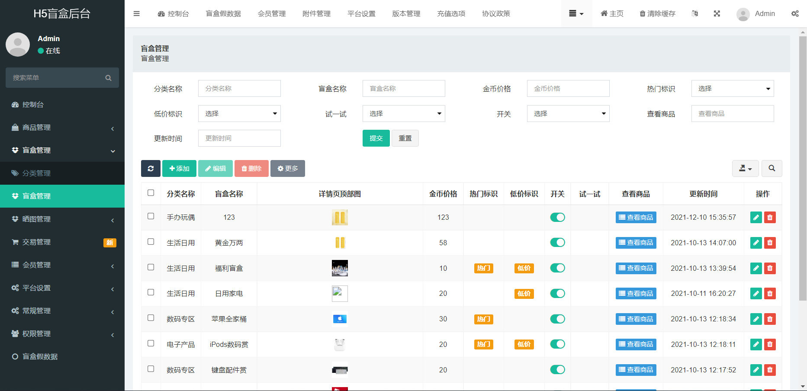Check the checkbox for 日用家电 row
Viewport: 807px width, 391px height.
pyautogui.click(x=151, y=292)
